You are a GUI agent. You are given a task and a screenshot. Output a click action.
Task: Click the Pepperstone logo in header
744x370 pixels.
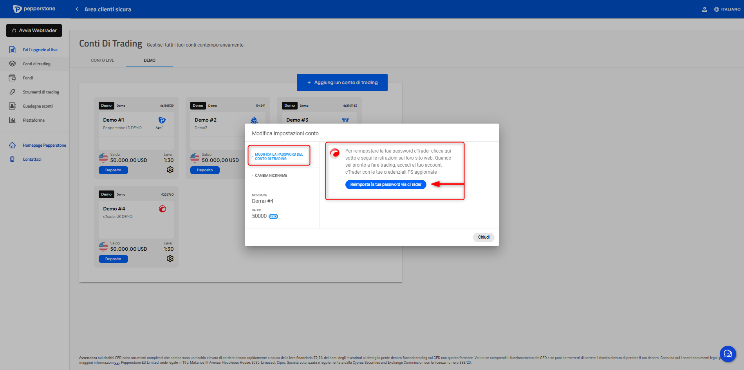34,9
